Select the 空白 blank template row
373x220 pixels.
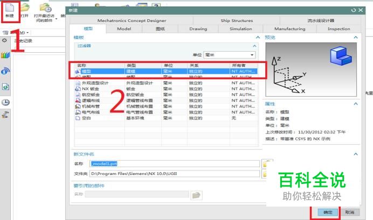166,118
